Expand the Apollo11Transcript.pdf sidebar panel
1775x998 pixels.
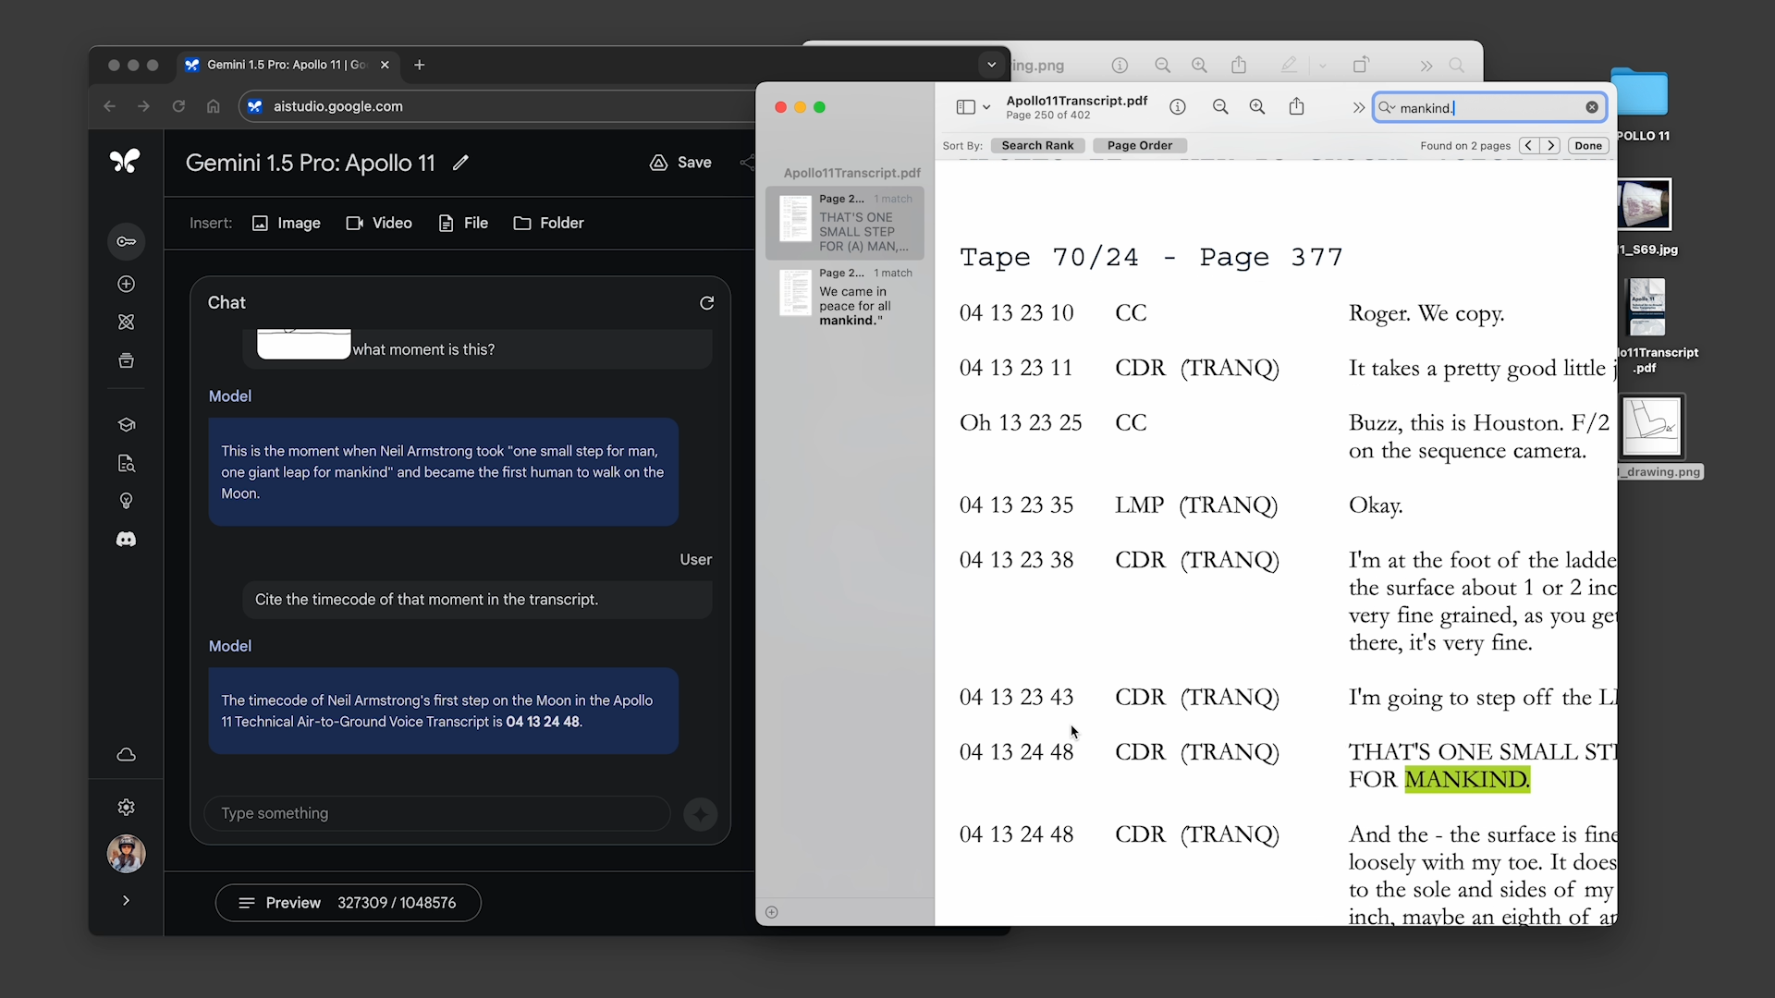tap(963, 107)
